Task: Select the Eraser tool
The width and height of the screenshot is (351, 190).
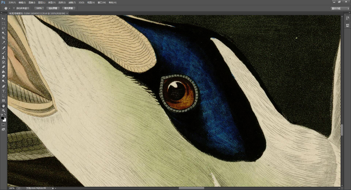Action: (4, 67)
